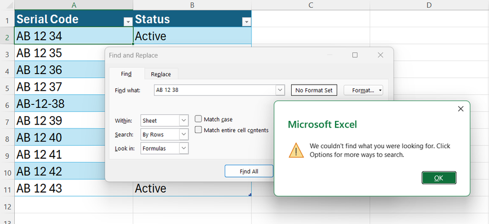Open the Format button dropdown arrow
The image size is (489, 224).
point(380,91)
